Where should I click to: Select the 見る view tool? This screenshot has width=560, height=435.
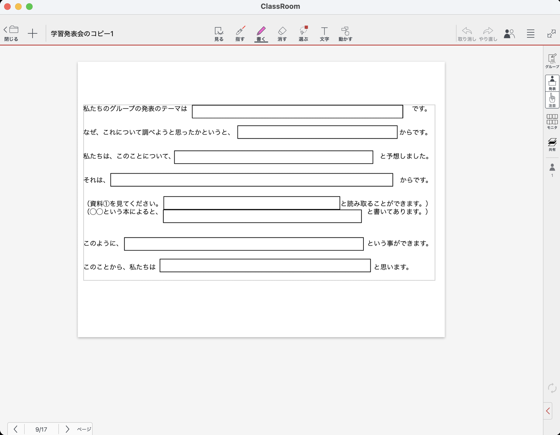pyautogui.click(x=219, y=34)
